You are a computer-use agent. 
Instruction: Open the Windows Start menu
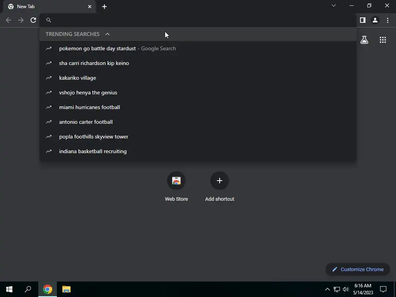coord(9,289)
